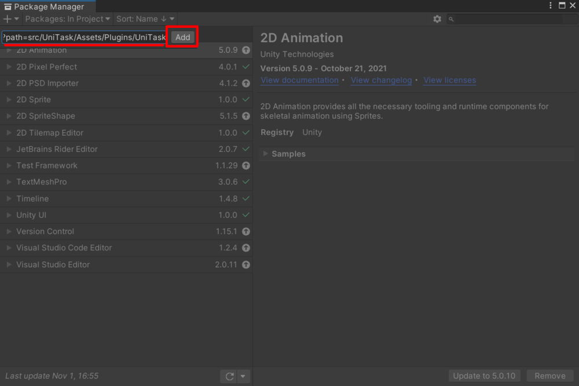The width and height of the screenshot is (579, 386).
Task: Click the update arrow icon for Test Framework
Action: (x=246, y=166)
